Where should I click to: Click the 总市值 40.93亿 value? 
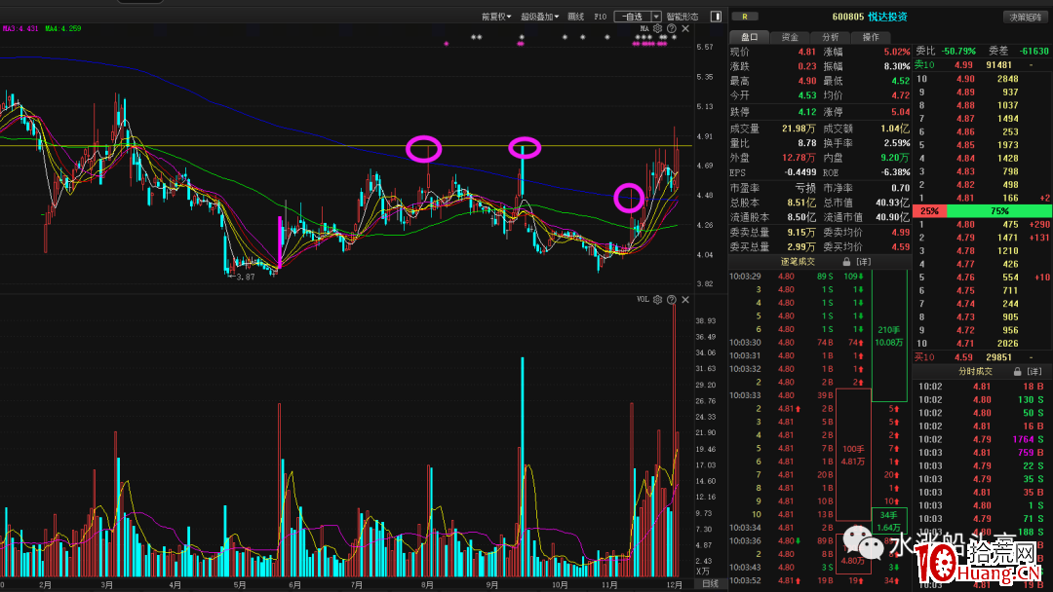[x=892, y=203]
